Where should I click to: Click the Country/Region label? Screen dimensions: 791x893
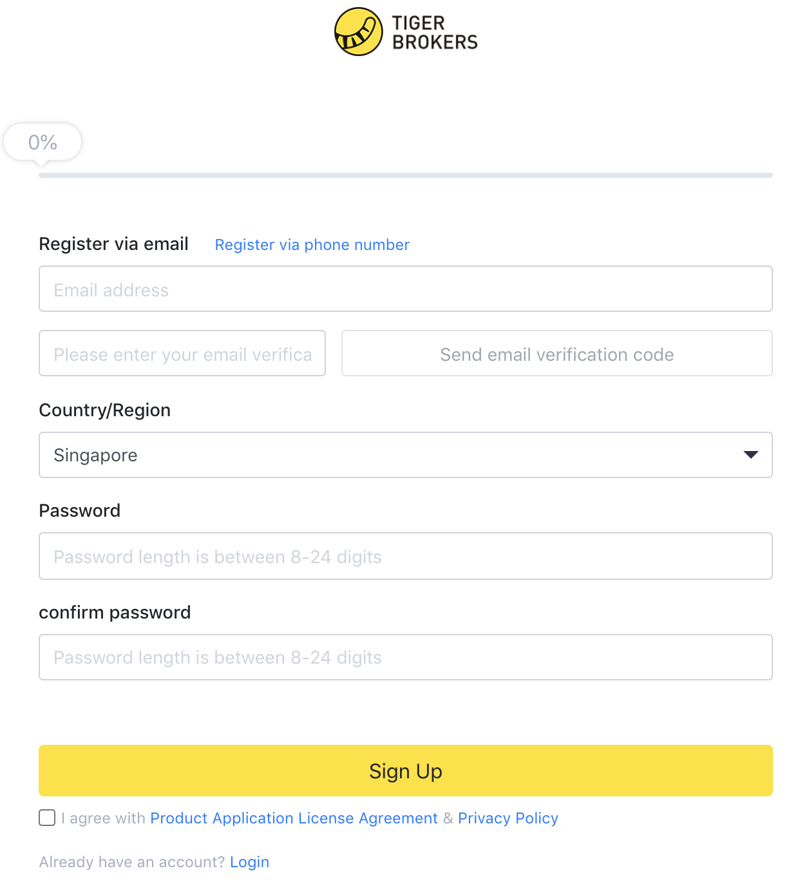pos(105,410)
